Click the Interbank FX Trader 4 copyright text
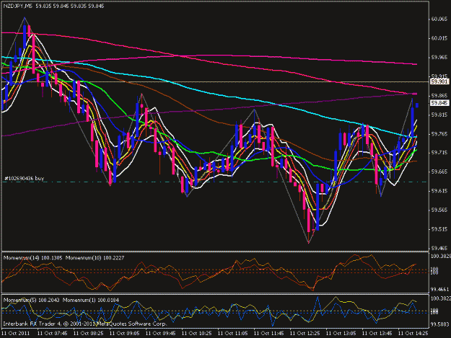This screenshot has height=338, width=451. point(85,324)
